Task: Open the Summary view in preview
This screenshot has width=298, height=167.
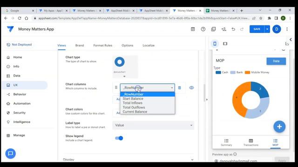Action: 226,142
